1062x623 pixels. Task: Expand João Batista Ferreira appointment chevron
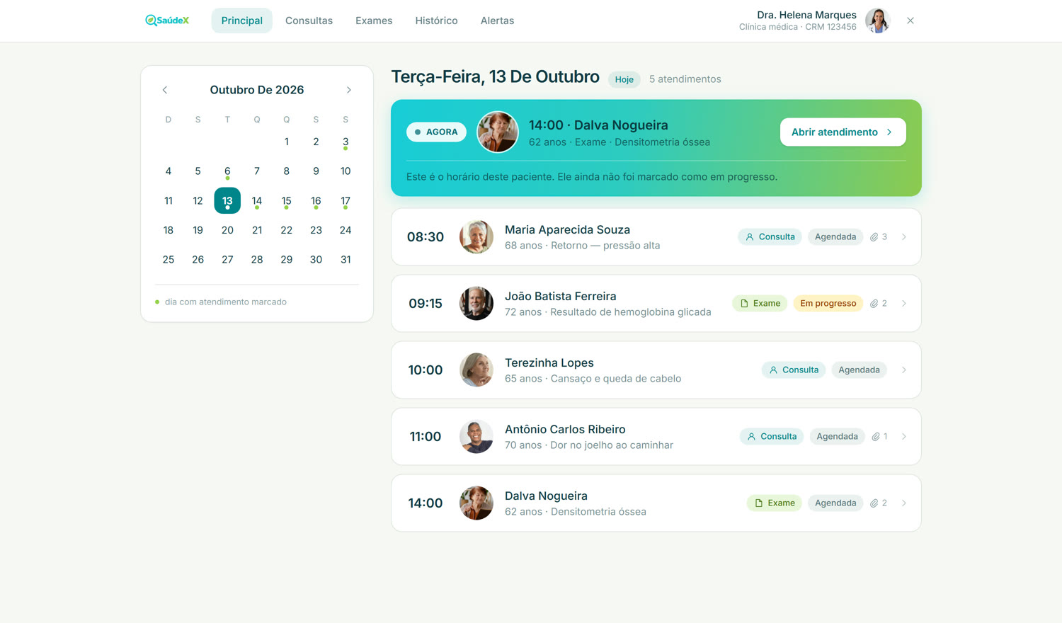point(904,304)
